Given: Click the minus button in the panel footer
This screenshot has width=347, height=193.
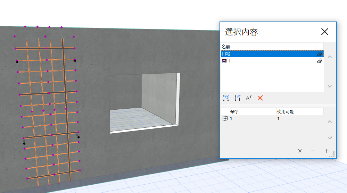Looking at the screenshot, I should [x=313, y=151].
